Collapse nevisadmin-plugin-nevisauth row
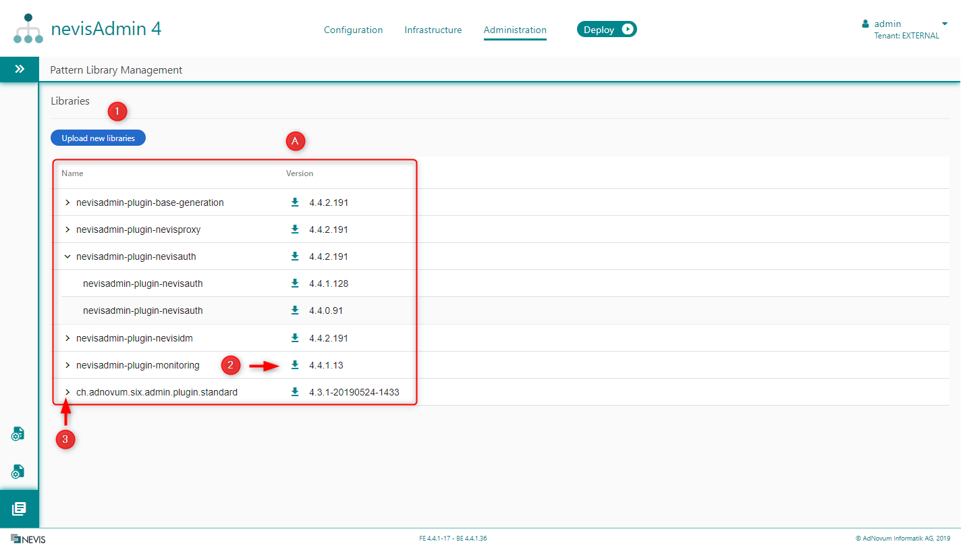Image resolution: width=961 pixels, height=548 pixels. 67,256
